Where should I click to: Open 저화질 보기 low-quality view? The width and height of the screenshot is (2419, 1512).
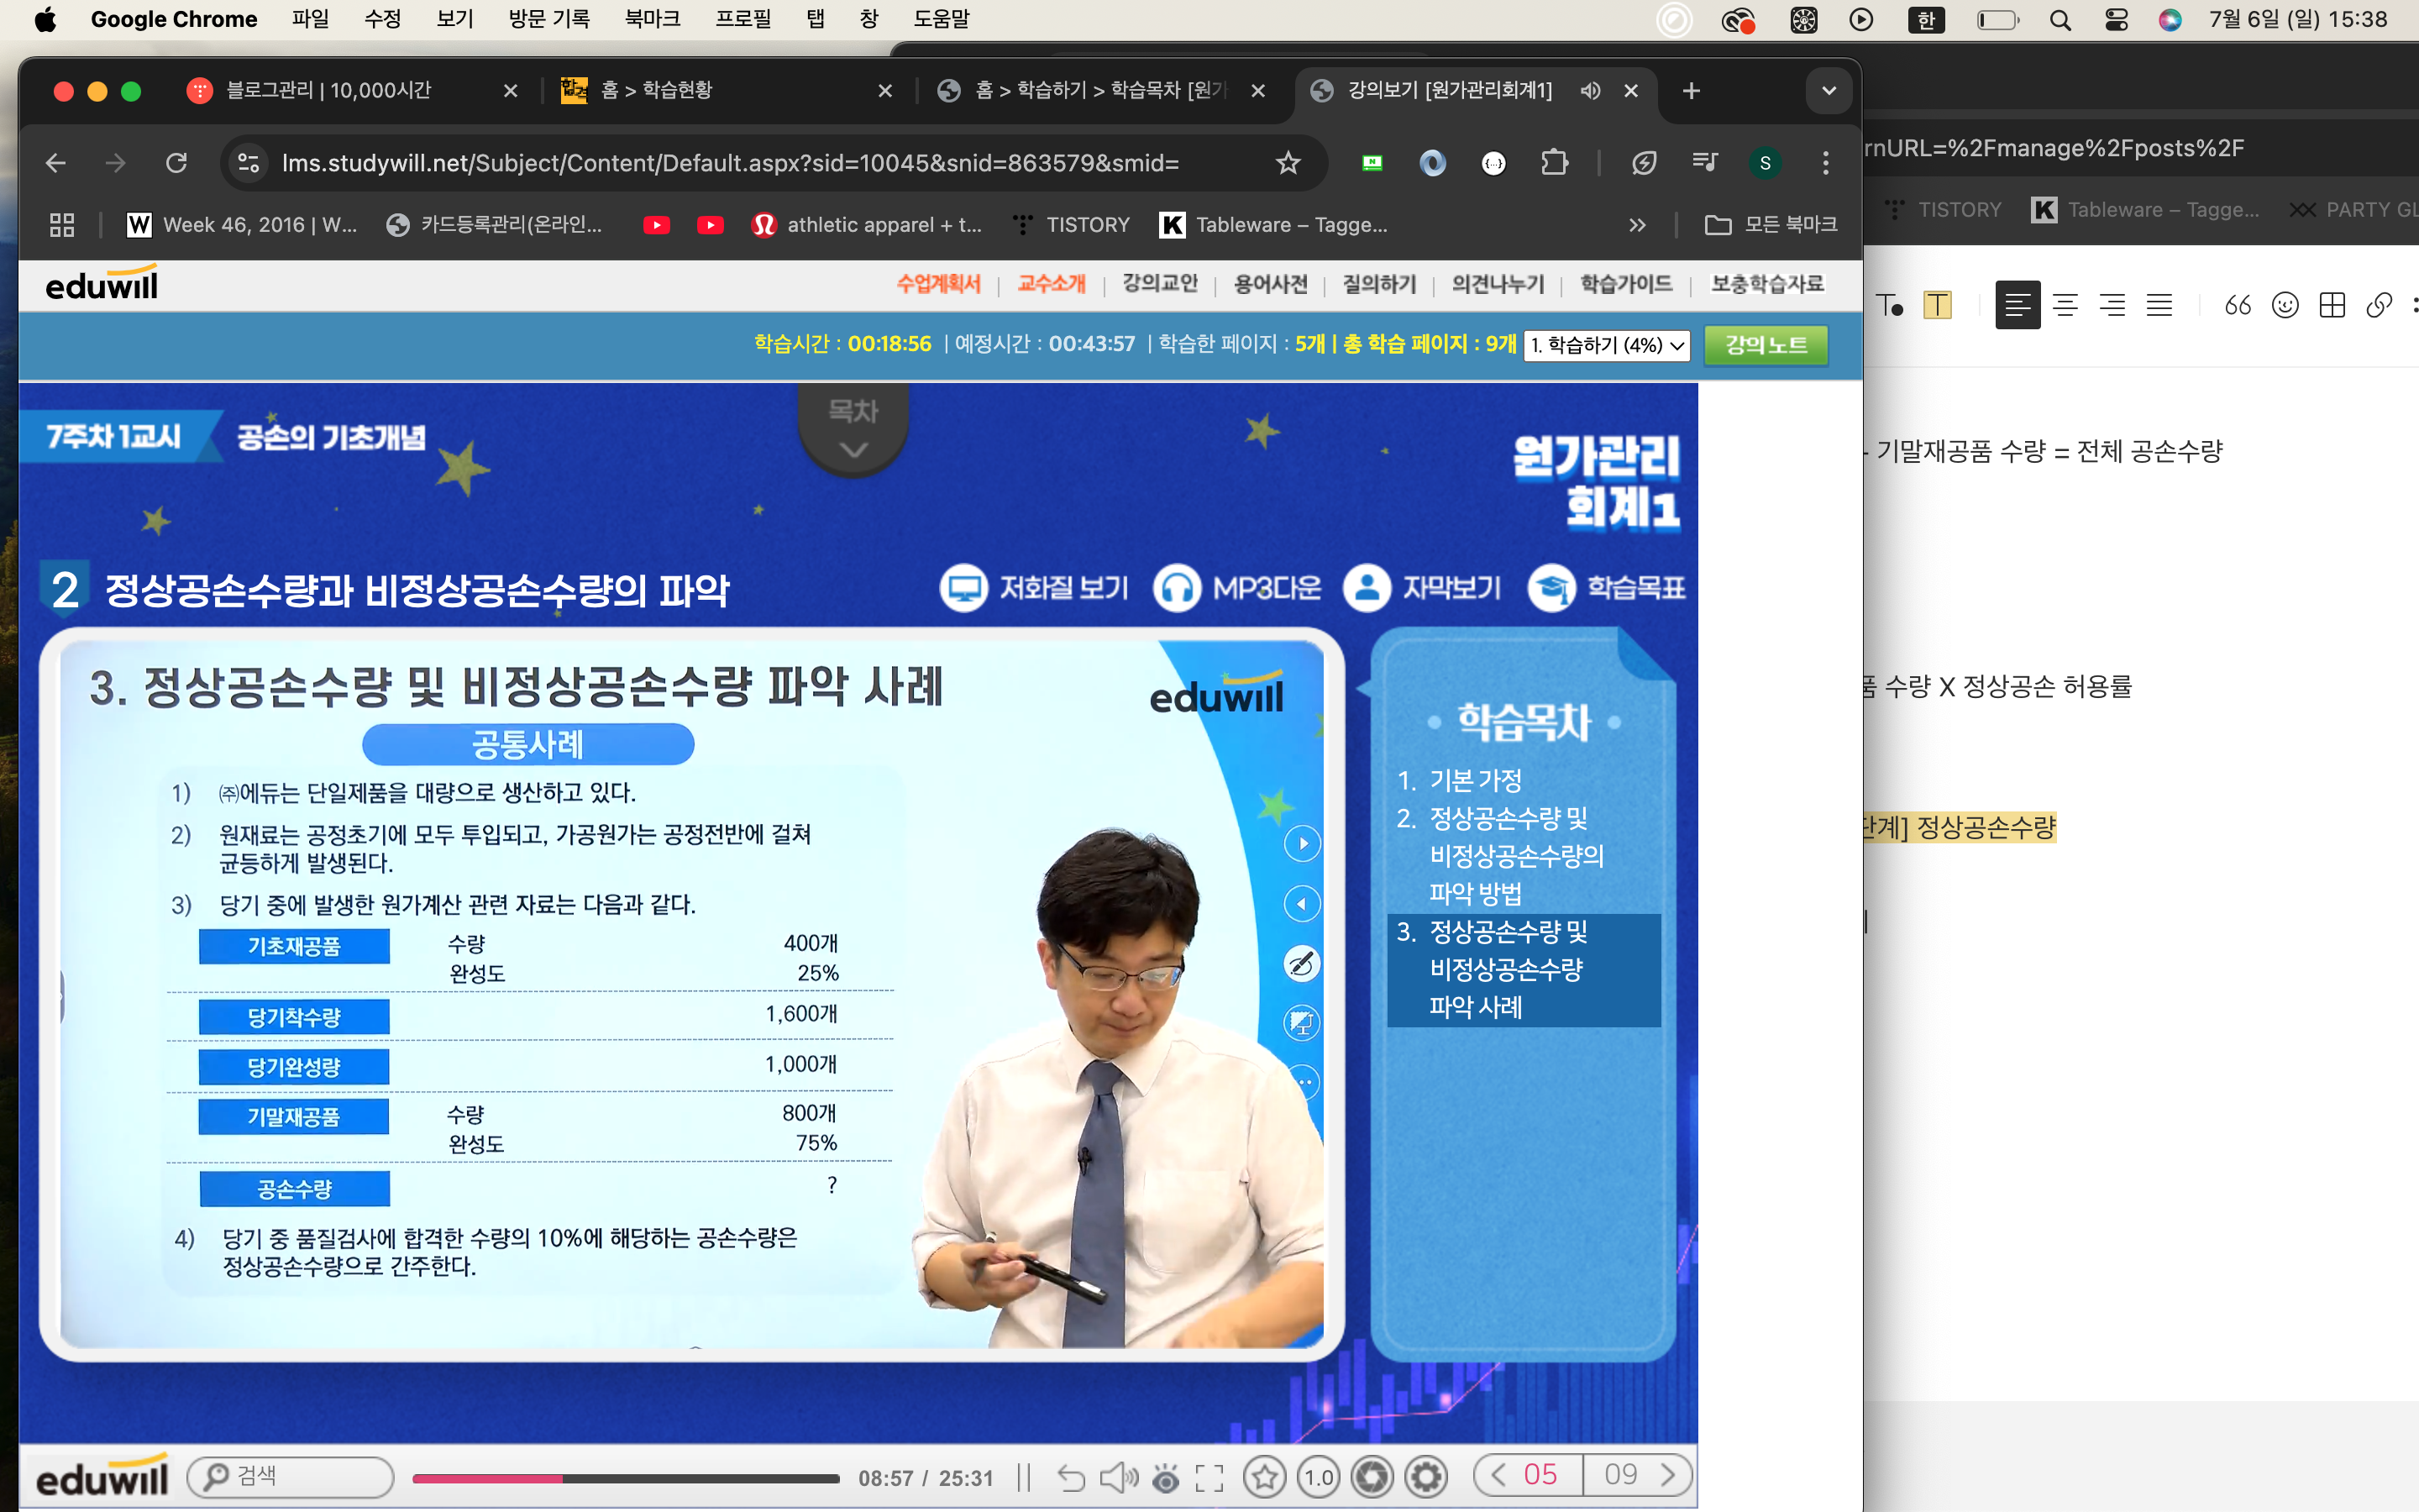(x=1036, y=587)
